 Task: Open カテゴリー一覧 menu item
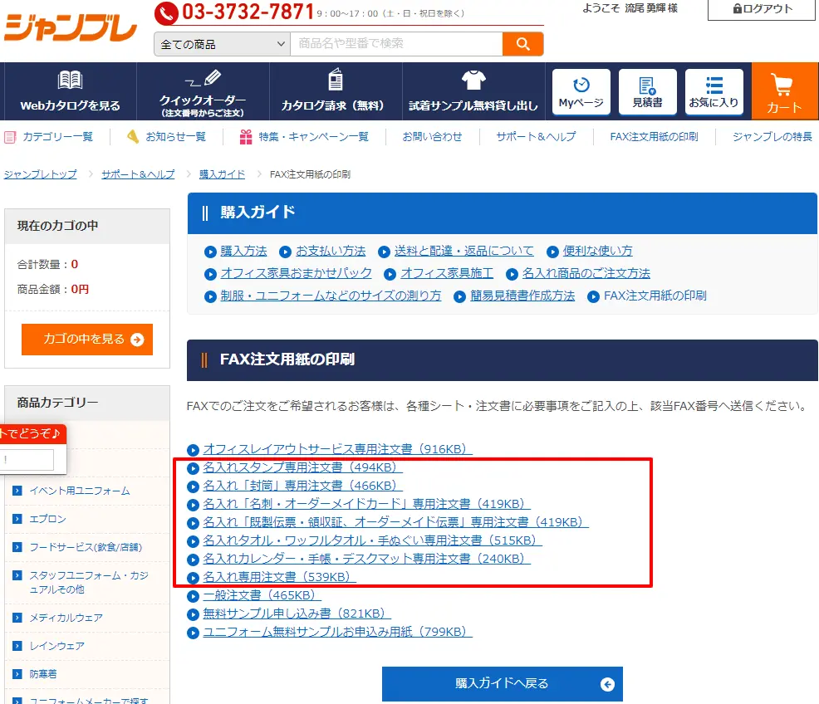point(57,137)
